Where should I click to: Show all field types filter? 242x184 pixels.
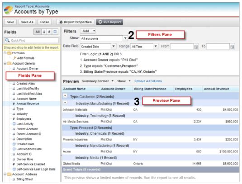pyautogui.click(x=38, y=32)
